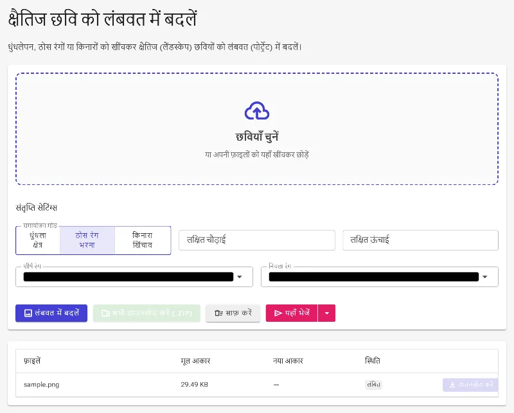The image size is (514, 413).
Task: Click the संतृप्ति सेटिंग्स heading
Action: click(37, 207)
